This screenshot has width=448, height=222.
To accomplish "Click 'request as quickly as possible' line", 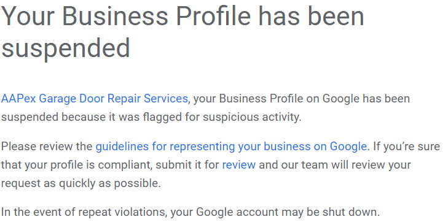I will coord(81,183).
